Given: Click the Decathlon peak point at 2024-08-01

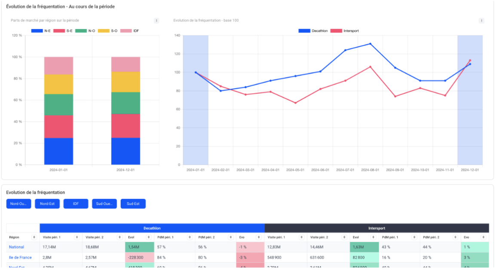Looking at the screenshot, I should coord(370,44).
